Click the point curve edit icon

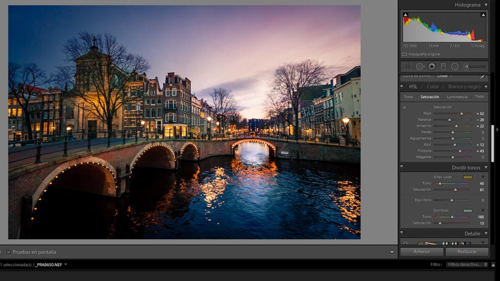pyautogui.click(x=482, y=76)
